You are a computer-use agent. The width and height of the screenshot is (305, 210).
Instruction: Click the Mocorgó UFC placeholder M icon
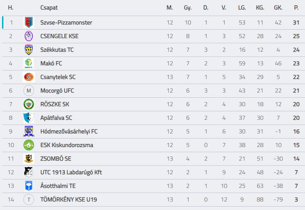[29, 91]
